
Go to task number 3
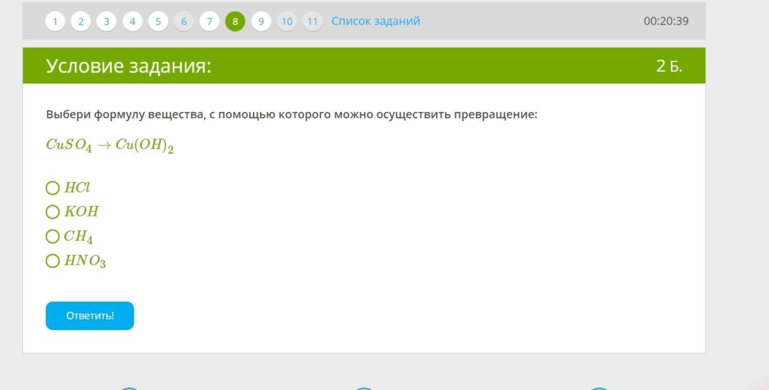pos(107,22)
